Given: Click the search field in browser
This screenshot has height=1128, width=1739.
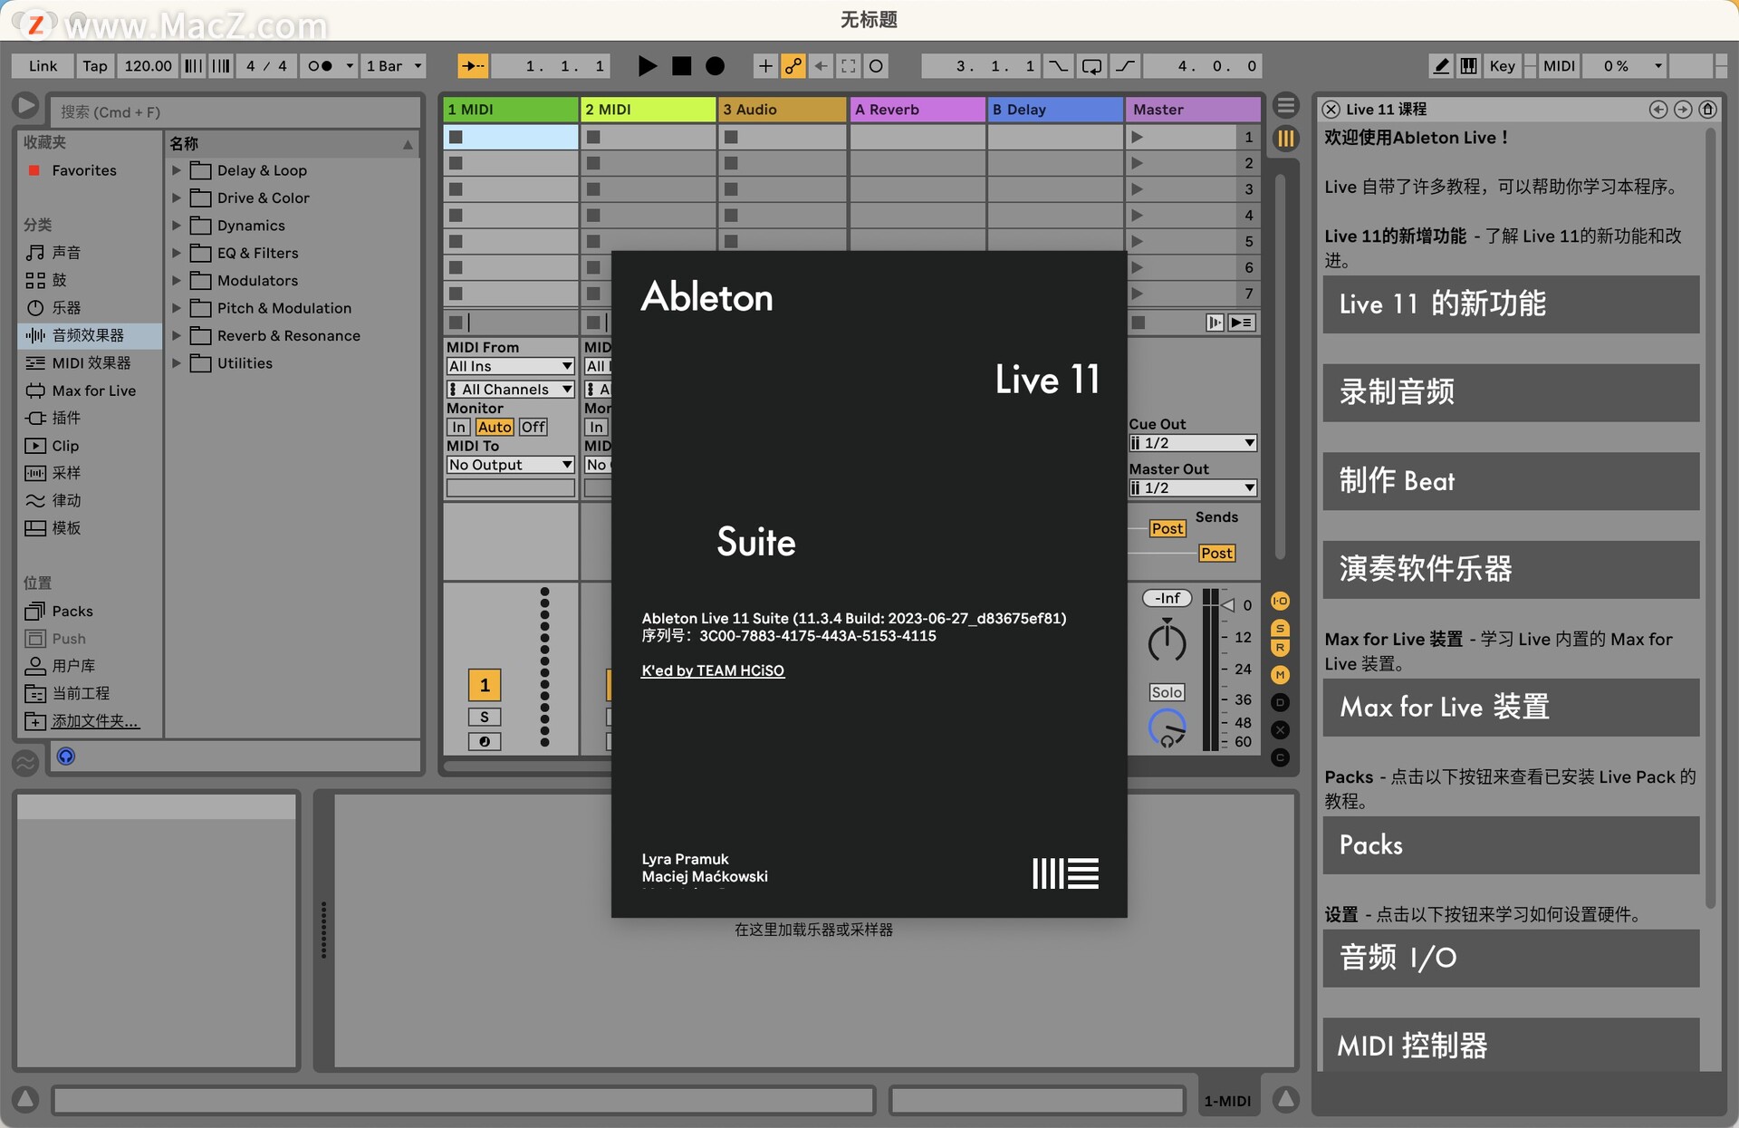Looking at the screenshot, I should (235, 111).
